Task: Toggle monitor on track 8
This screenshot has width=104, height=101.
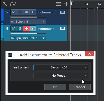Action: (33, 29)
